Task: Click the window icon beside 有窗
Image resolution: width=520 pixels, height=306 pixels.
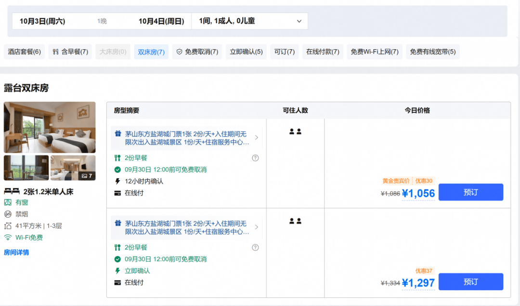Action: click(x=8, y=202)
